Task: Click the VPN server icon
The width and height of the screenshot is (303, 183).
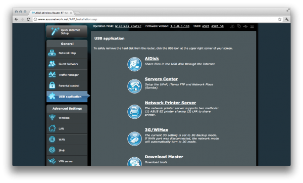Action: (x=52, y=161)
